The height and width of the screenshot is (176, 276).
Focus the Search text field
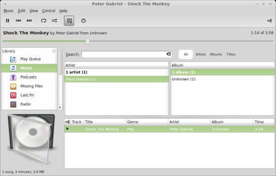(124, 54)
